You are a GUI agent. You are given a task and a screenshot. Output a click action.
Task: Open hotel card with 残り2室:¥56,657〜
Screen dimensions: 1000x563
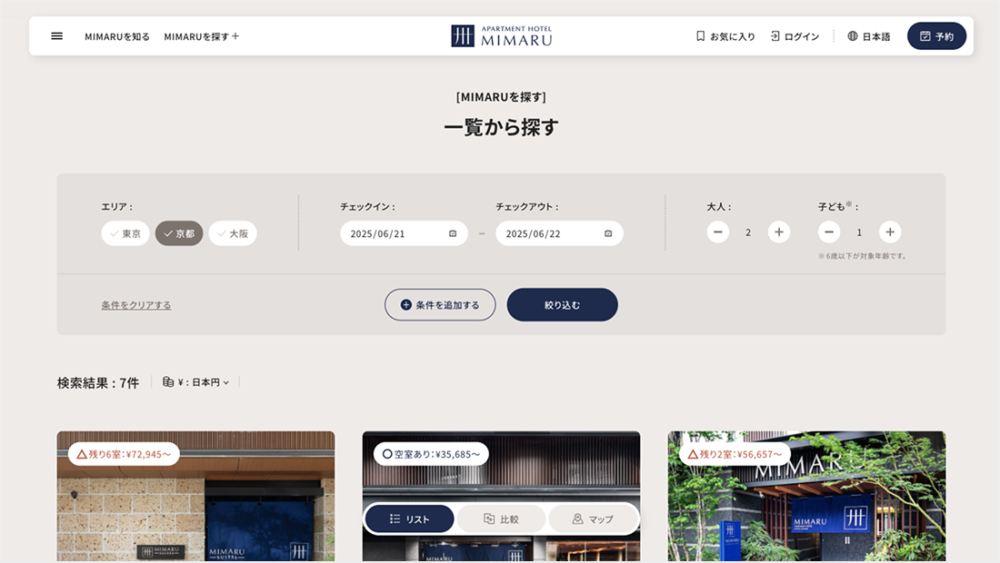click(806, 496)
